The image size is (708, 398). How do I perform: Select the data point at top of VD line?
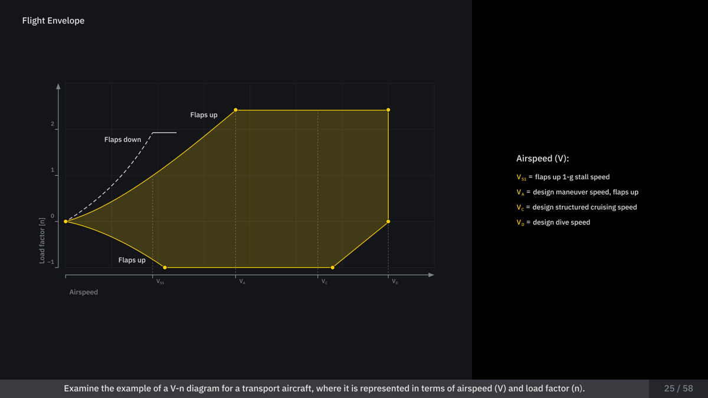tap(388, 109)
